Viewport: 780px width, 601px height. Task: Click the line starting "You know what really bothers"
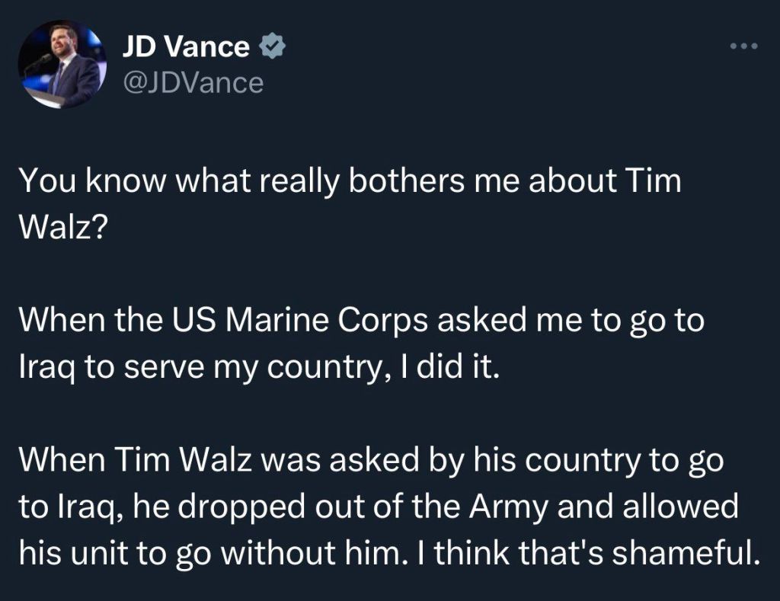click(350, 182)
